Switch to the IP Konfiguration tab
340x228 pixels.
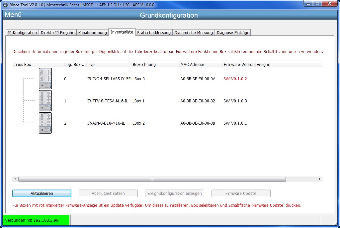coord(22,33)
